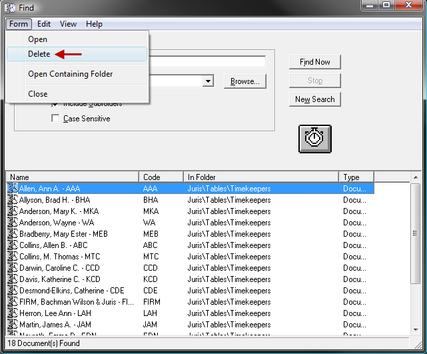The height and width of the screenshot is (354, 427).
Task: Click the icon beside Herron, Lee Ann
Action: (13, 313)
